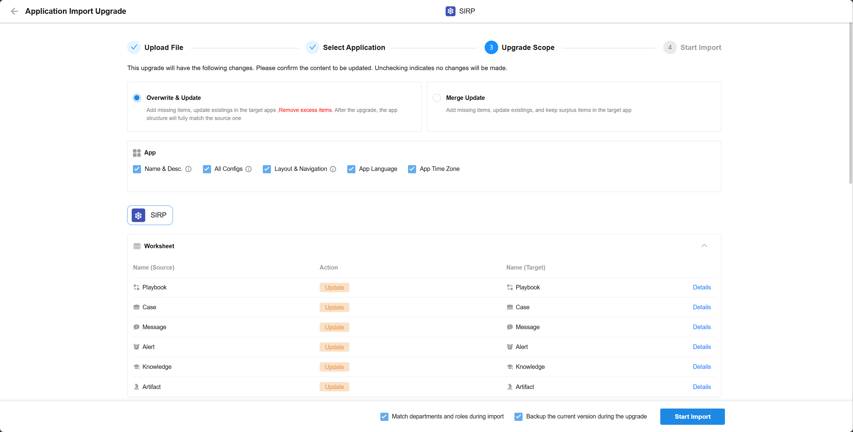Click the back arrow icon
This screenshot has height=432, width=853.
click(14, 11)
